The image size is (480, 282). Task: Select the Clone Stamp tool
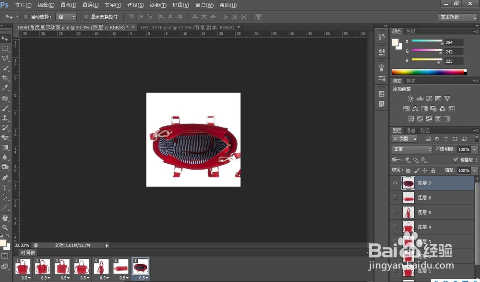point(5,118)
